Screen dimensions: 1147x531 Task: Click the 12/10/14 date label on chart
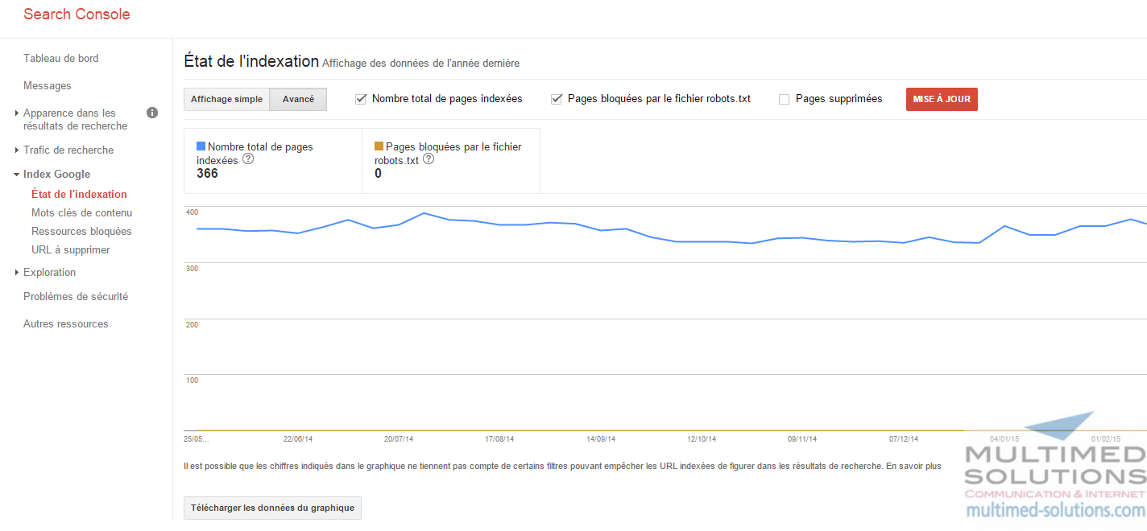coord(702,439)
